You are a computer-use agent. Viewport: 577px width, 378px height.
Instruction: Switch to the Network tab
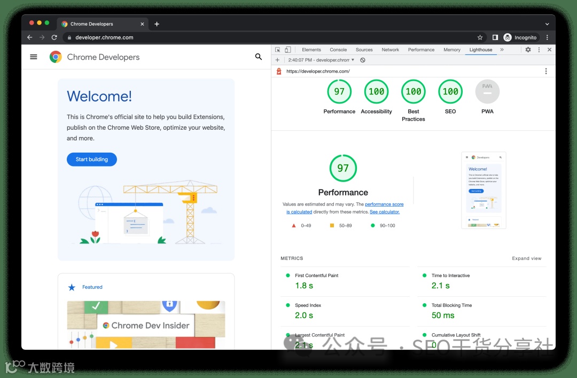click(390, 50)
